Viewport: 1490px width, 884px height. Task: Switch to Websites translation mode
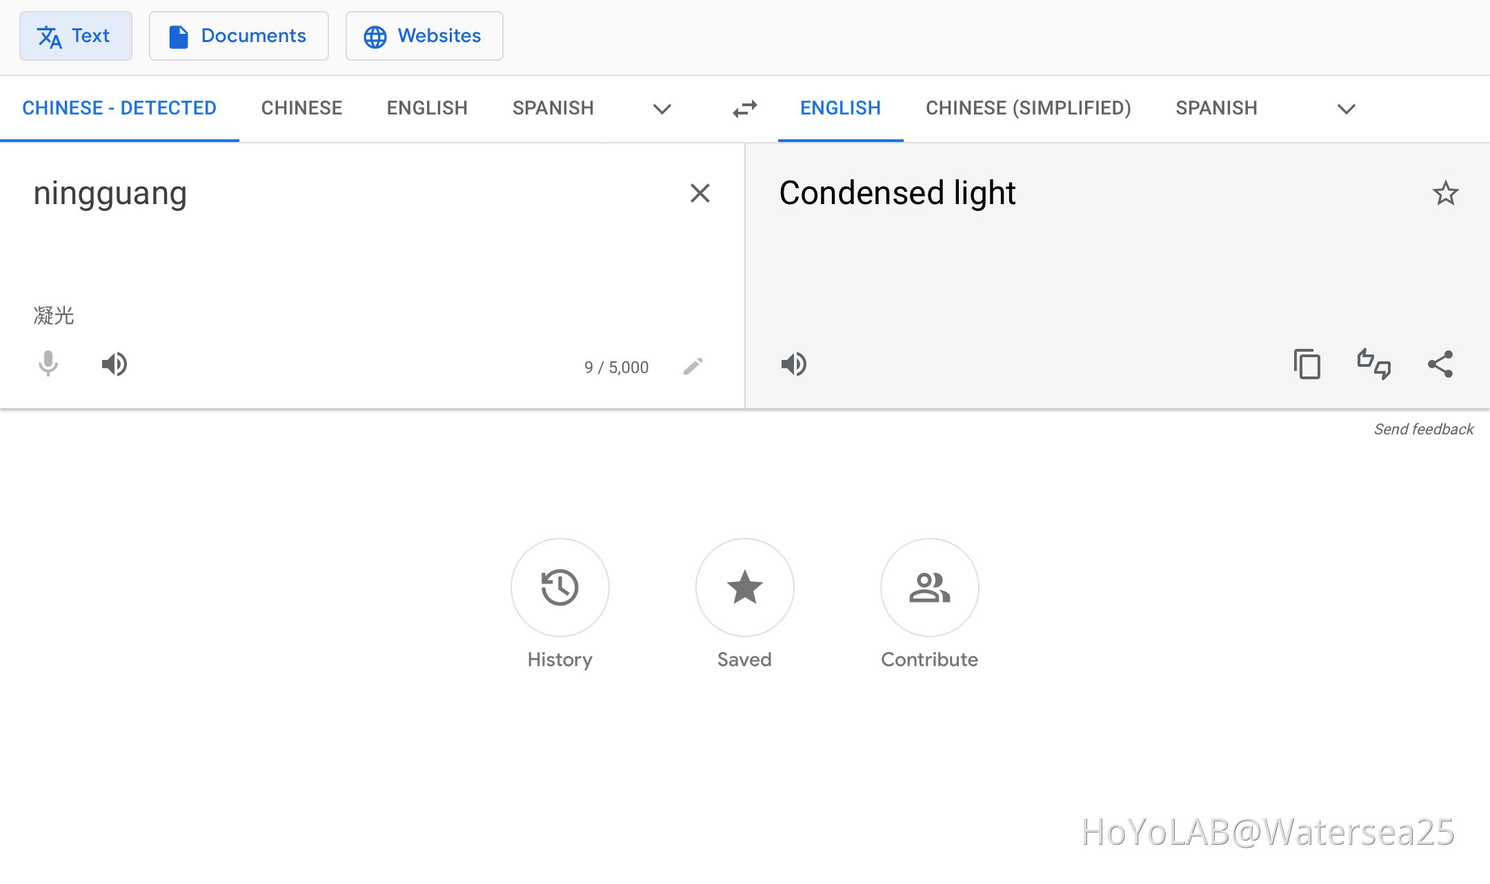click(x=424, y=36)
